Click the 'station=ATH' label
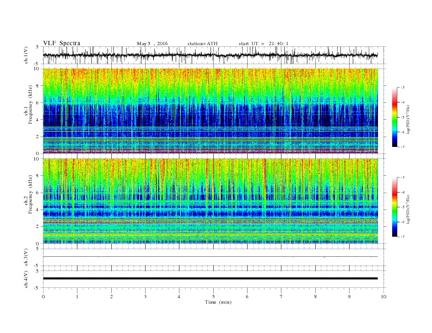The height and width of the screenshot is (333, 432). [x=202, y=44]
